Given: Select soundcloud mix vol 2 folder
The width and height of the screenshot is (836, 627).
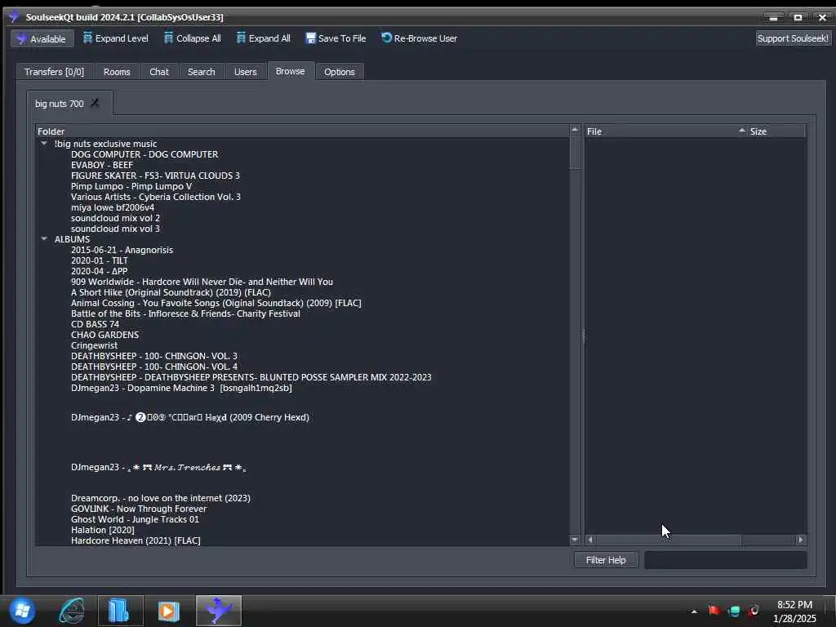Looking at the screenshot, I should [115, 218].
